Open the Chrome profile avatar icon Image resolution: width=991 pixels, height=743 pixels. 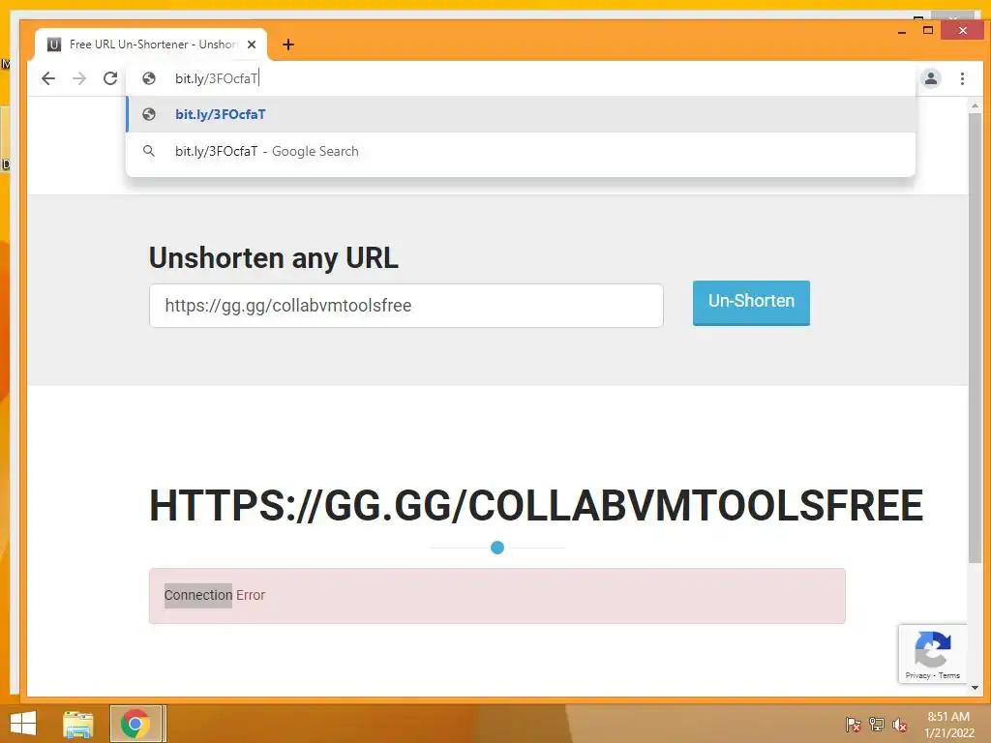click(930, 78)
